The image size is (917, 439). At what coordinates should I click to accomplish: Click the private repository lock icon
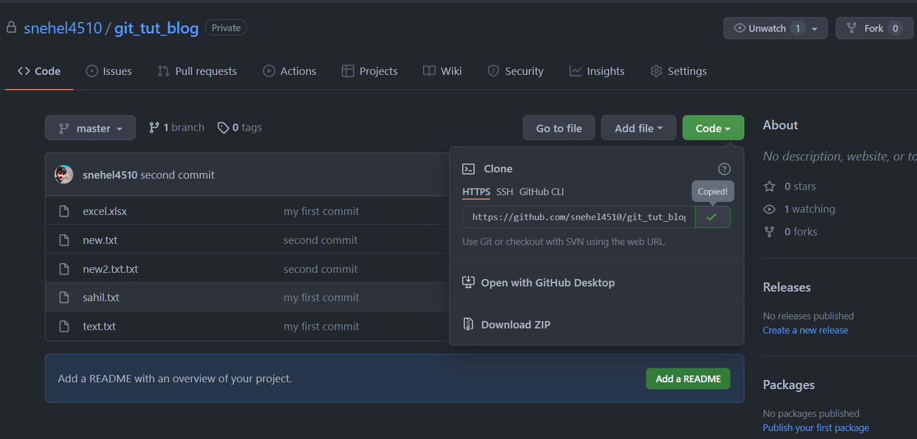tap(11, 27)
